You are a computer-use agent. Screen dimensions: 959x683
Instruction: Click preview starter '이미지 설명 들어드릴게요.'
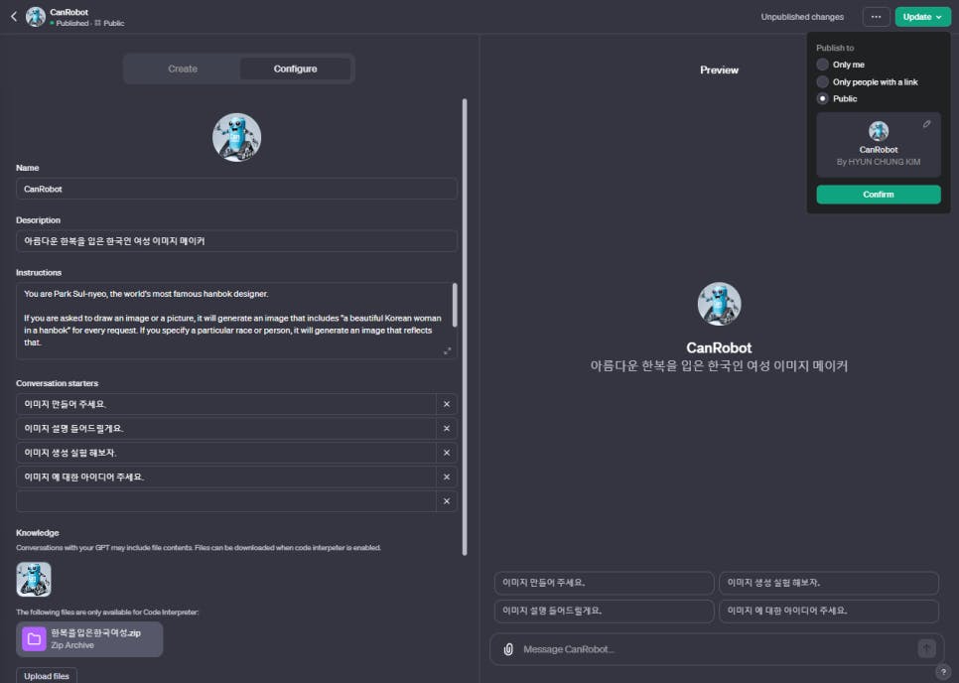[x=604, y=611]
